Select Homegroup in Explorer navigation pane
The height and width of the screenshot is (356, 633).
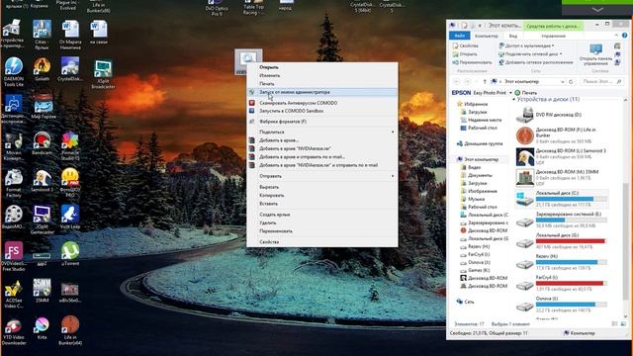[x=480, y=143]
